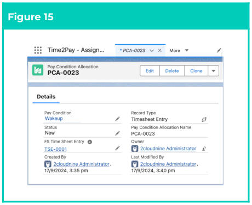Click the Status value New
Screen dimensions: 252x205
click(50, 133)
